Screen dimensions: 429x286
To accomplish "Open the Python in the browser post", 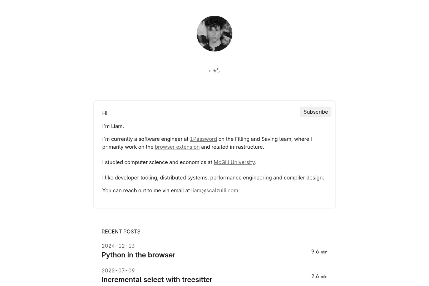I will (x=138, y=255).
